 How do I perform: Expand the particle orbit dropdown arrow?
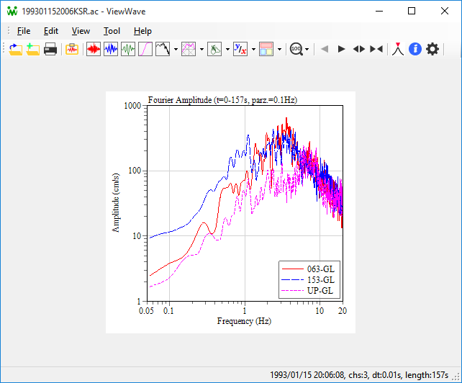[x=227, y=49]
